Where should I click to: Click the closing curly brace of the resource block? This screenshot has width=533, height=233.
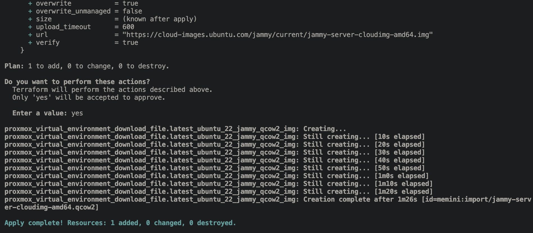click(x=22, y=50)
